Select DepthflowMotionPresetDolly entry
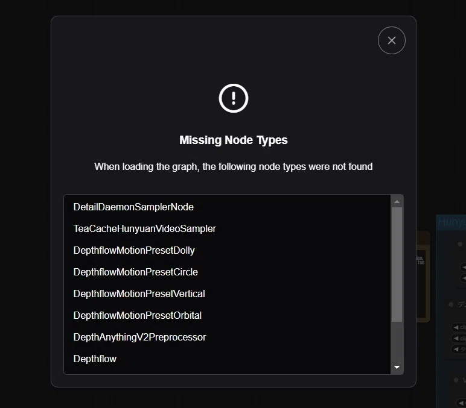 click(x=134, y=250)
